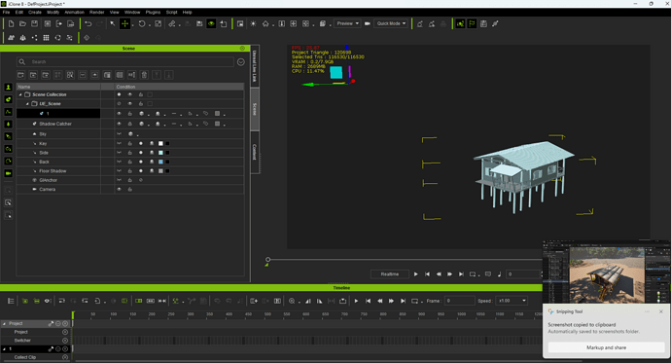671x363 pixels.
Task: Click the first folder icon in Scene panel toolbar
Action: (21, 75)
